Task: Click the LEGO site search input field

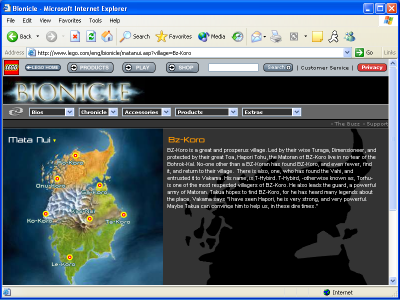Action: pos(233,67)
